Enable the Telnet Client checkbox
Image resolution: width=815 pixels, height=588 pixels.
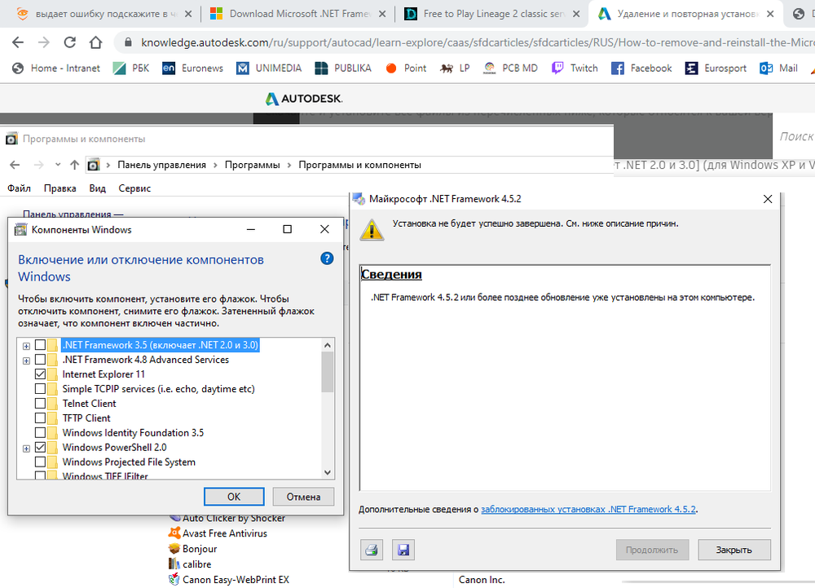pos(41,404)
